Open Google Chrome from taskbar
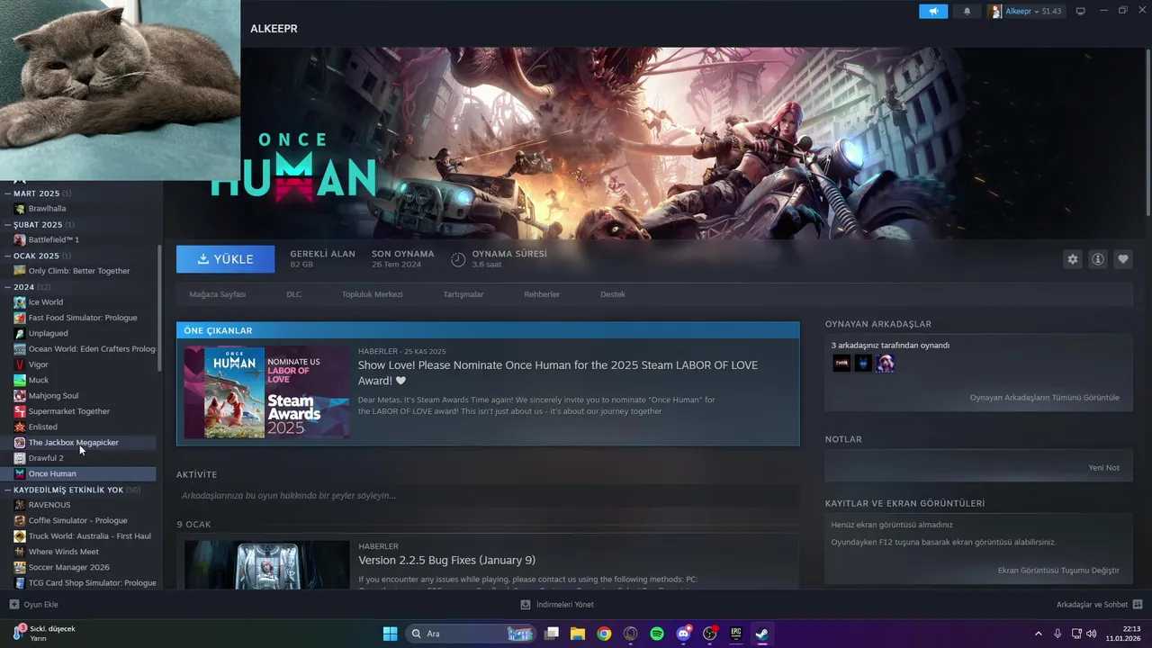The image size is (1152, 648). tap(604, 634)
